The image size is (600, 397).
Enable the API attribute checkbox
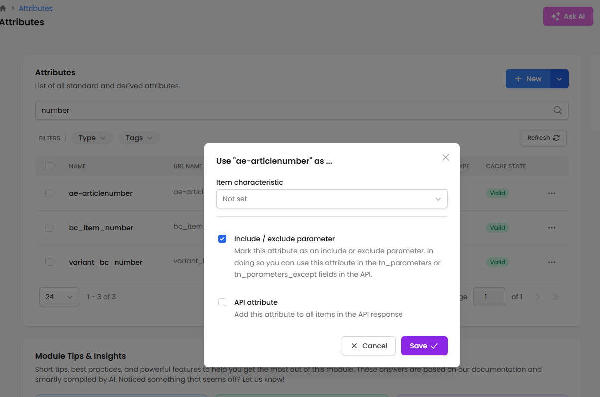(x=222, y=302)
